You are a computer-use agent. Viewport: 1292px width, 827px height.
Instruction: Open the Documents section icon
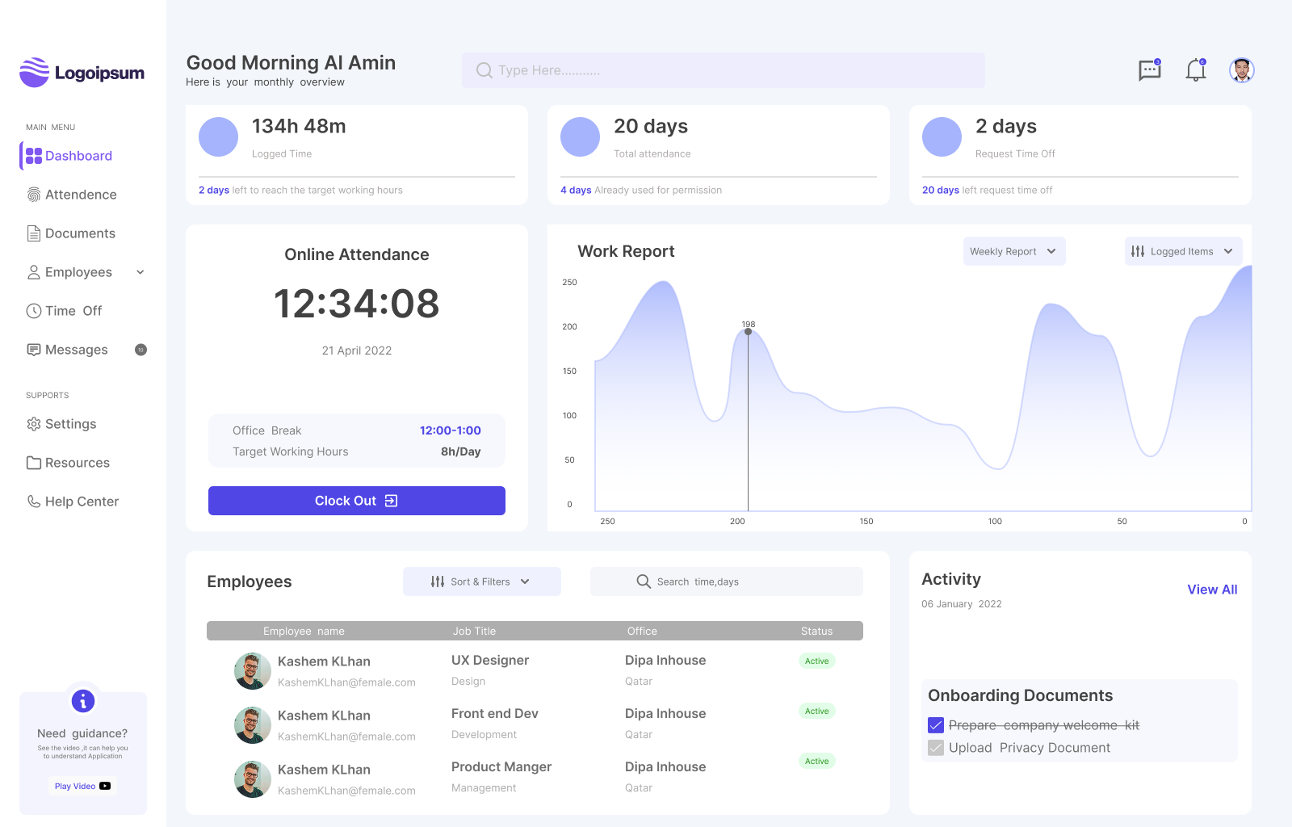(x=32, y=233)
